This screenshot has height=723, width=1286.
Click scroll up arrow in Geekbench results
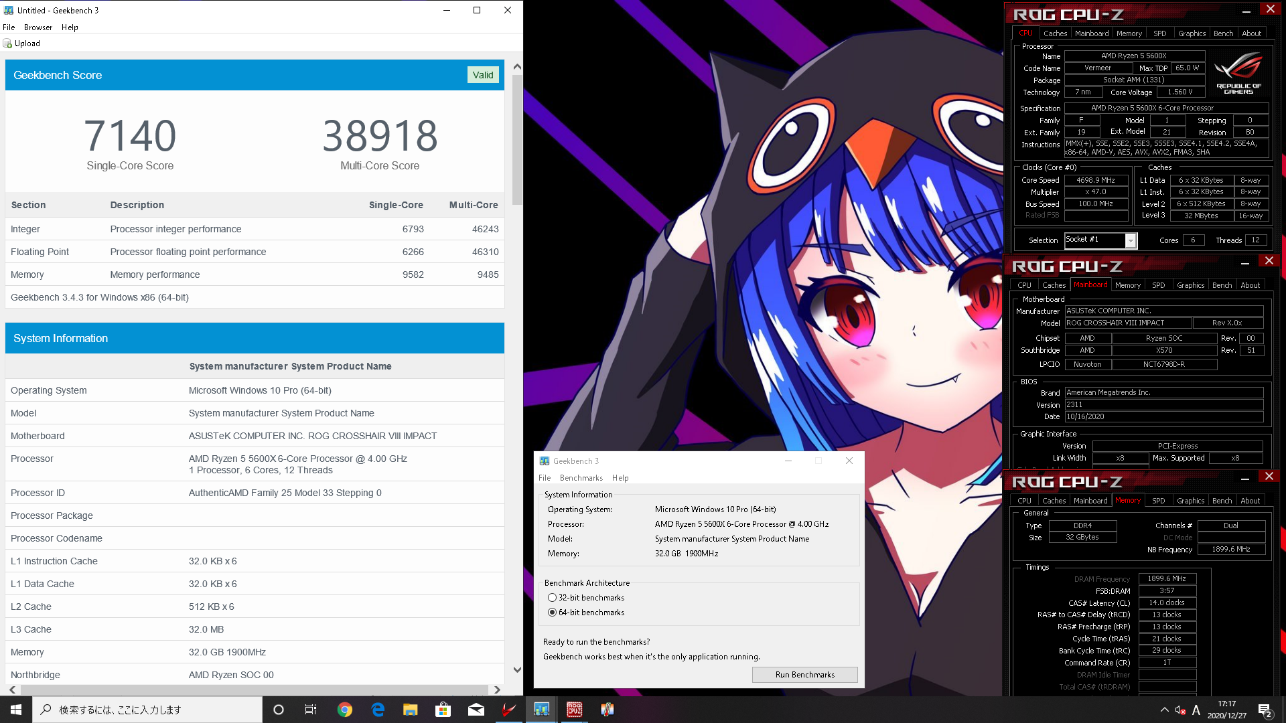(517, 67)
